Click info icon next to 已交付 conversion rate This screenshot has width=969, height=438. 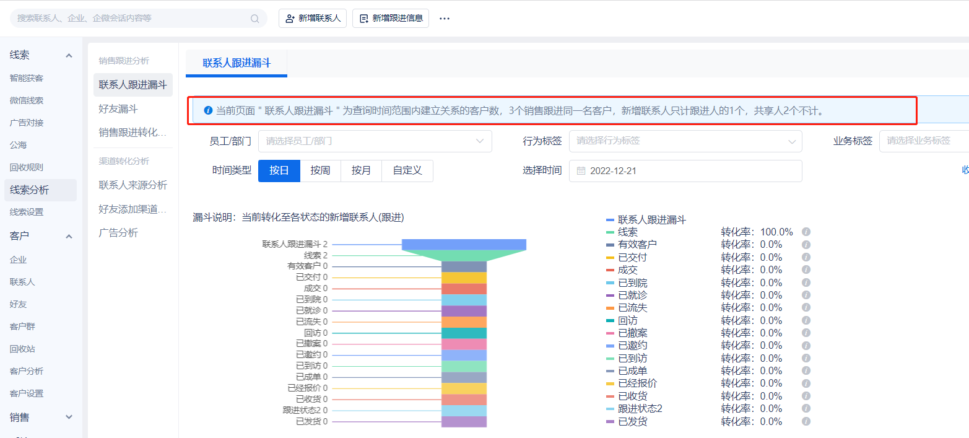click(x=806, y=257)
